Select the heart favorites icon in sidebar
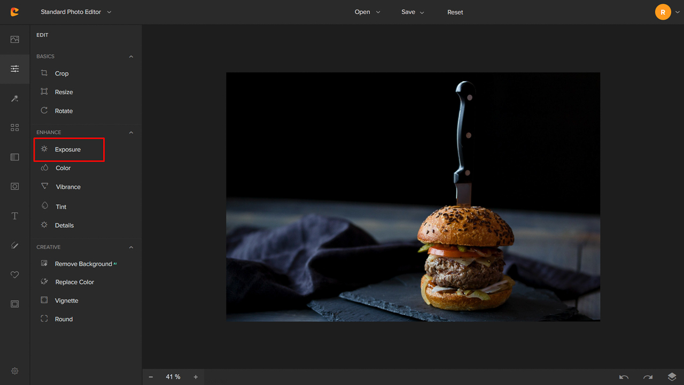Viewport: 684px width, 385px height. (x=14, y=275)
